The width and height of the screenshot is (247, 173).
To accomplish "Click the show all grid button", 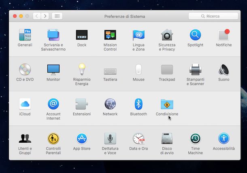I will pyautogui.click(x=57, y=16).
